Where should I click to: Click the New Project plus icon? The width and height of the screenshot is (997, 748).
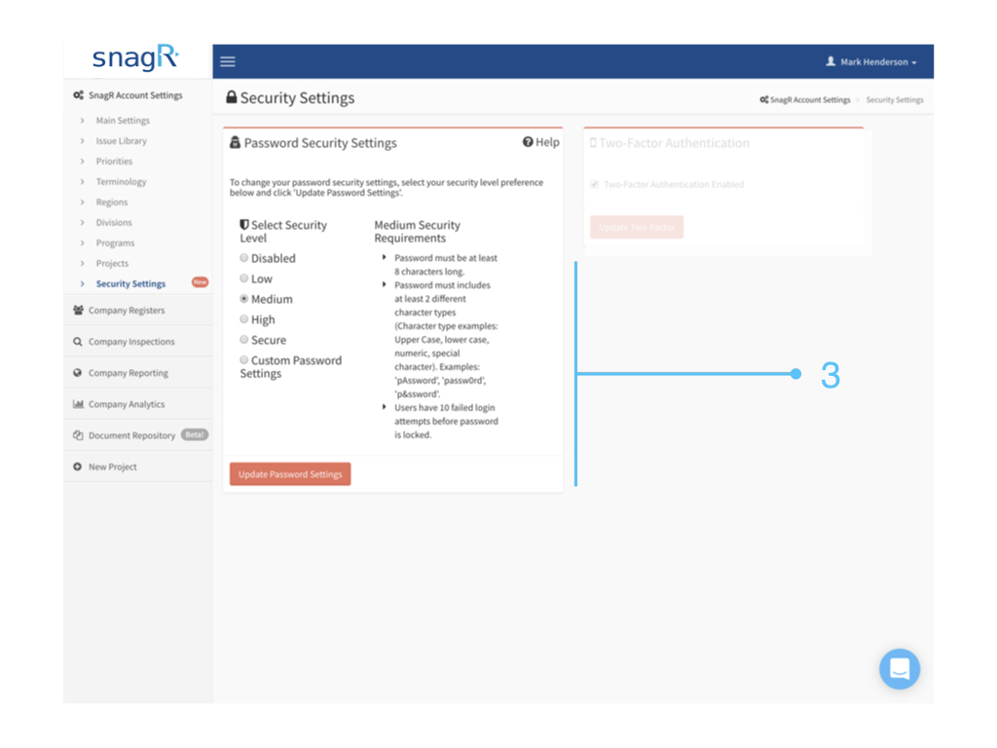(x=78, y=467)
